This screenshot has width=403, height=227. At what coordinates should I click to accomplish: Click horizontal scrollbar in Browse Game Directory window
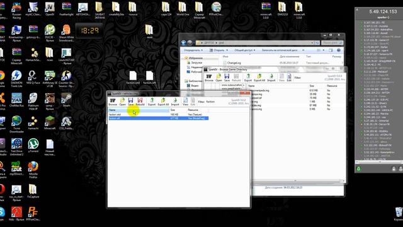click(x=297, y=181)
